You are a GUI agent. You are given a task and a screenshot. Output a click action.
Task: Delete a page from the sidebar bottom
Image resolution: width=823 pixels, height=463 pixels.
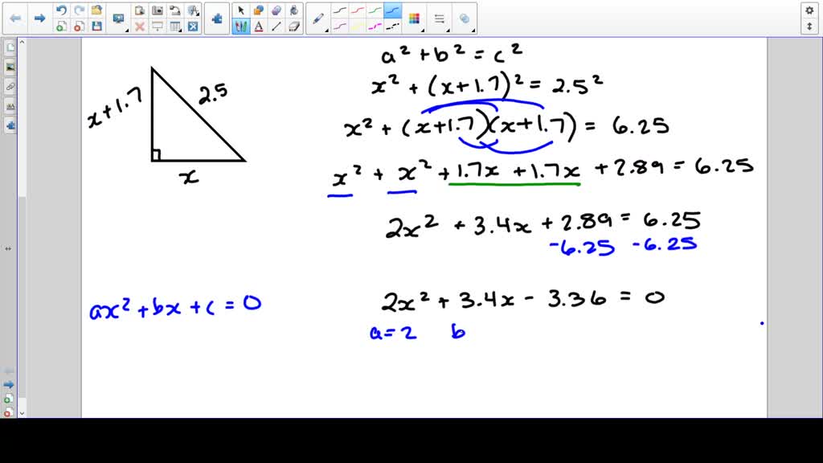click(8, 412)
